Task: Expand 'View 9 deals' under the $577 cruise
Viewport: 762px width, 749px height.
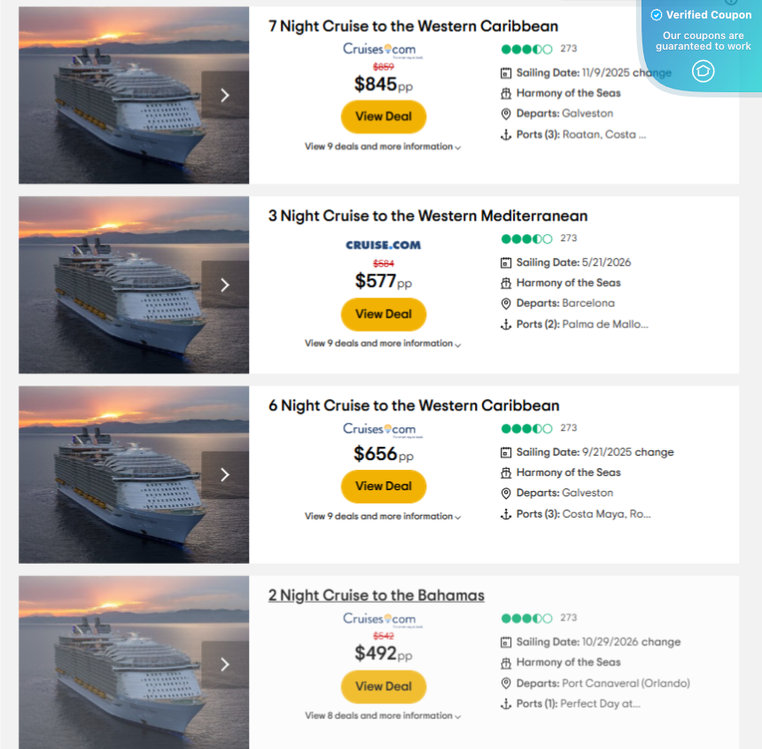Action: tap(383, 343)
